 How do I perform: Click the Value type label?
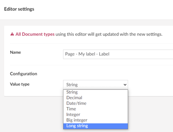(x=20, y=84)
